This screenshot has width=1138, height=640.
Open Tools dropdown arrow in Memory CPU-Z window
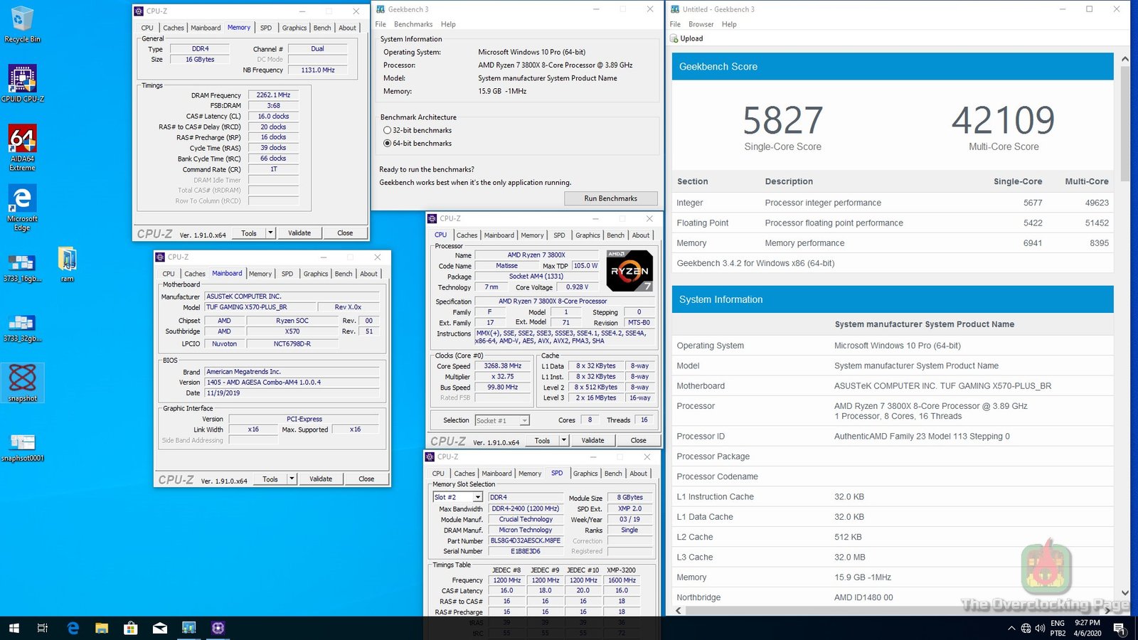(x=270, y=233)
